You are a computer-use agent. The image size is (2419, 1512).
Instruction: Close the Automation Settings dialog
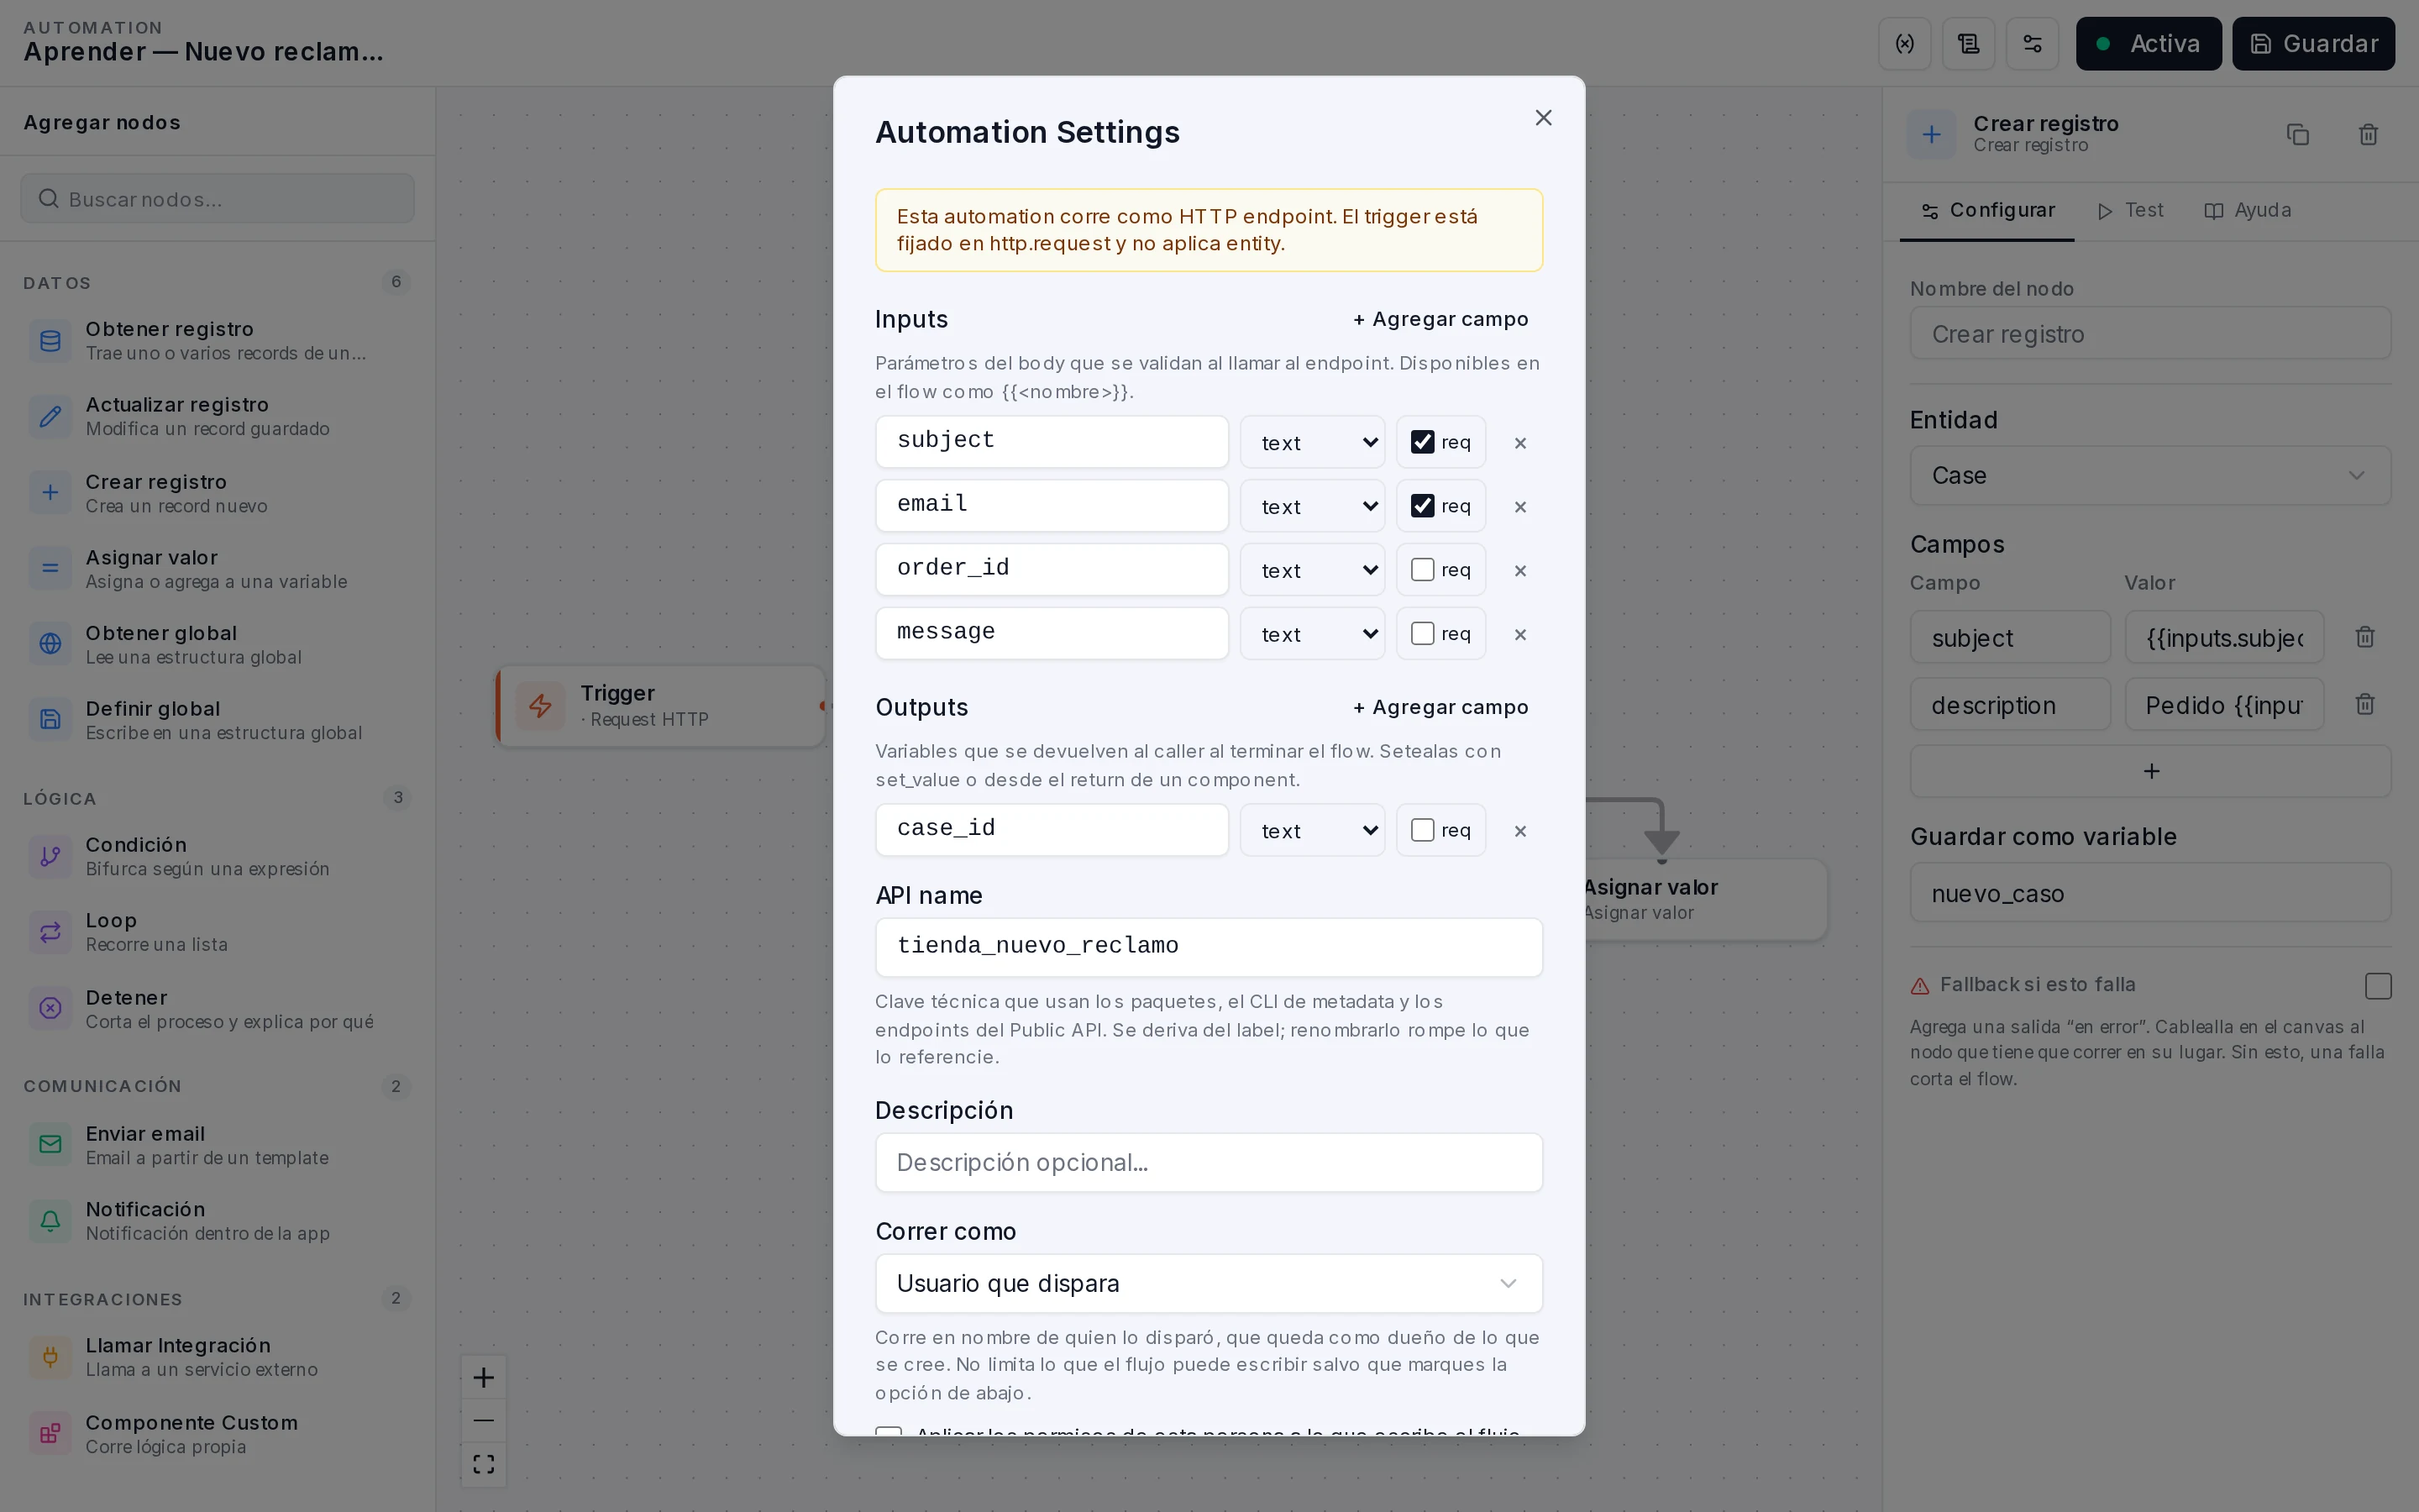pyautogui.click(x=1543, y=118)
